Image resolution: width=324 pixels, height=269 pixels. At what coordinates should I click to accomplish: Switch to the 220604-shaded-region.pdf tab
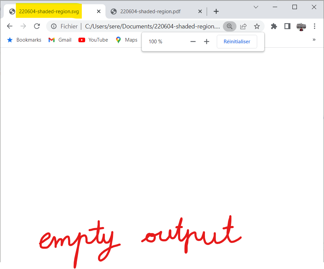150,12
